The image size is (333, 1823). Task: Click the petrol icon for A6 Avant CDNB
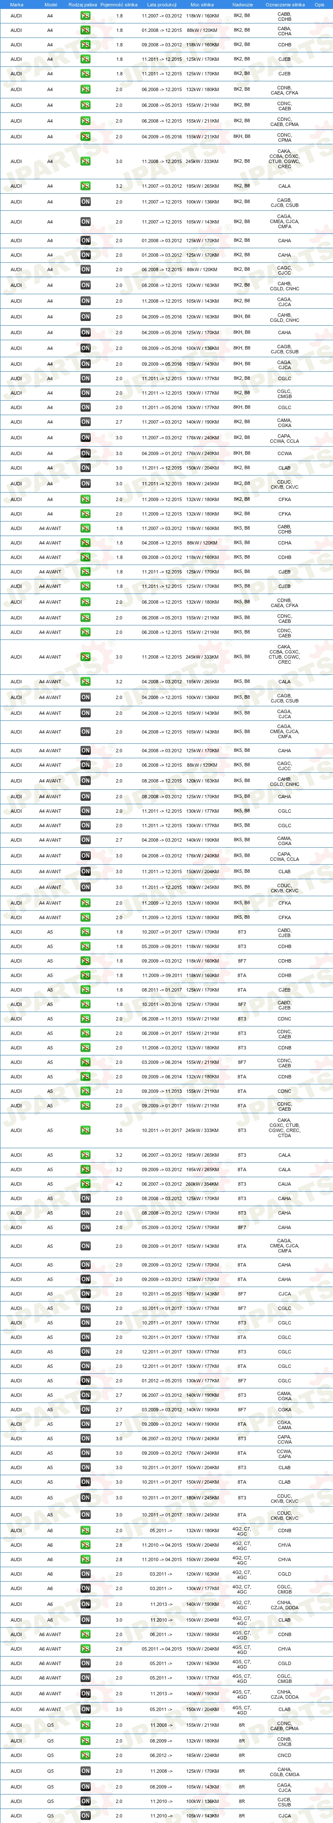pos(85,1635)
